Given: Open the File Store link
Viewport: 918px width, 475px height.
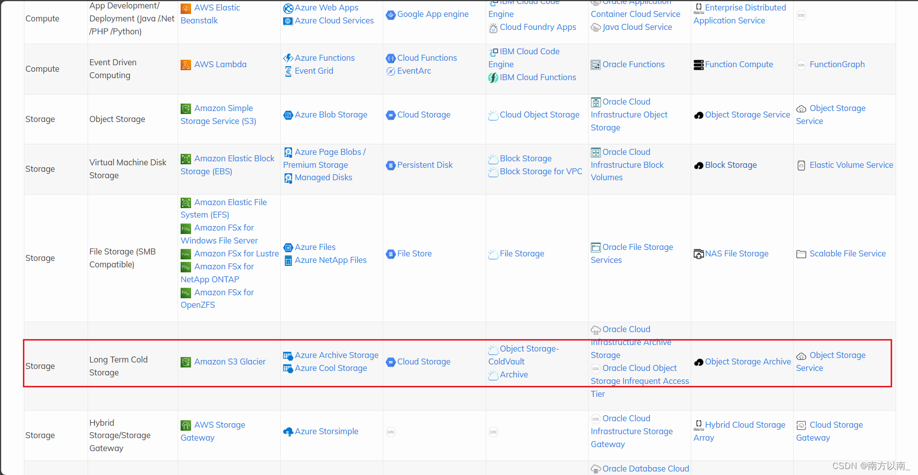Looking at the screenshot, I should point(414,254).
